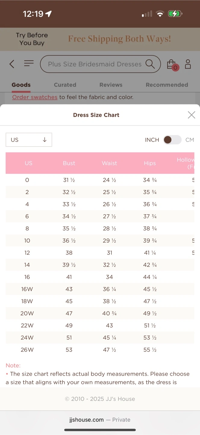Image resolution: width=200 pixels, height=435 pixels.
Task: Tap the battery icon in status bar
Action: 175,14
